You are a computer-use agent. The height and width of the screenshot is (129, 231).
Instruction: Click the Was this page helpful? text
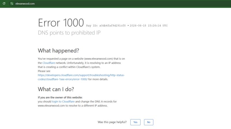coord(112,122)
